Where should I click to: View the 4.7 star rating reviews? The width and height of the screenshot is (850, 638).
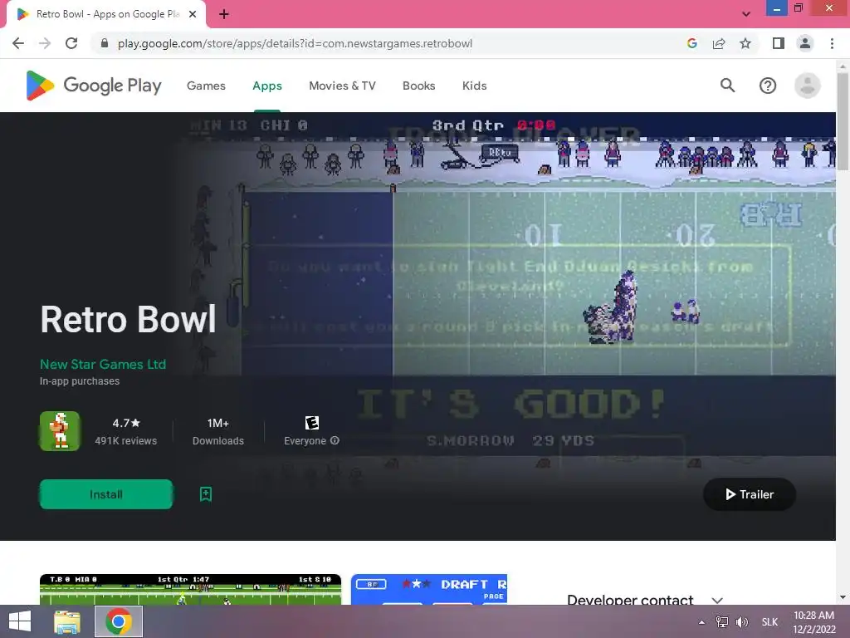point(126,431)
